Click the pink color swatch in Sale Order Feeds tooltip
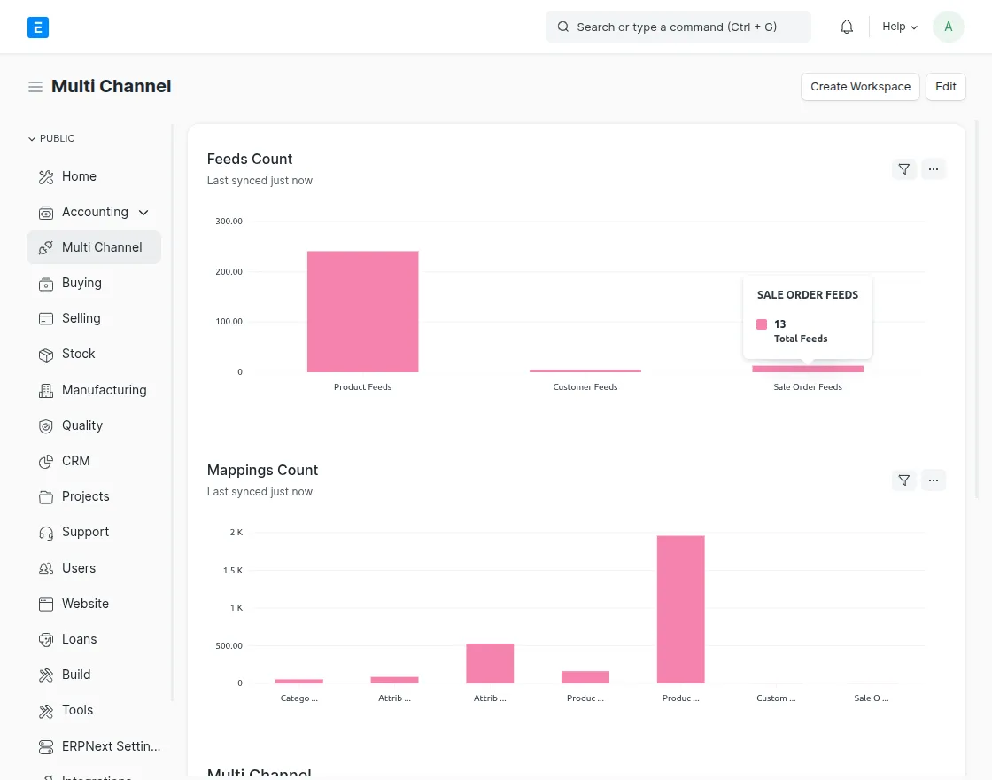The height and width of the screenshot is (780, 992). point(762,324)
